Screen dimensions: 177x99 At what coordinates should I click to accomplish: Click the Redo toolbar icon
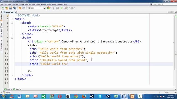[x=24, y=8]
